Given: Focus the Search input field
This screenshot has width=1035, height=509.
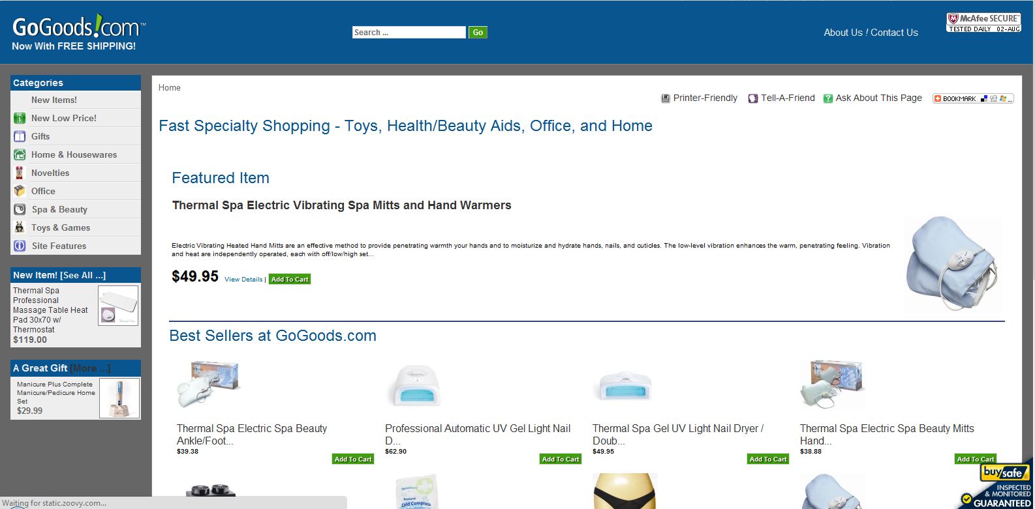Looking at the screenshot, I should point(409,32).
